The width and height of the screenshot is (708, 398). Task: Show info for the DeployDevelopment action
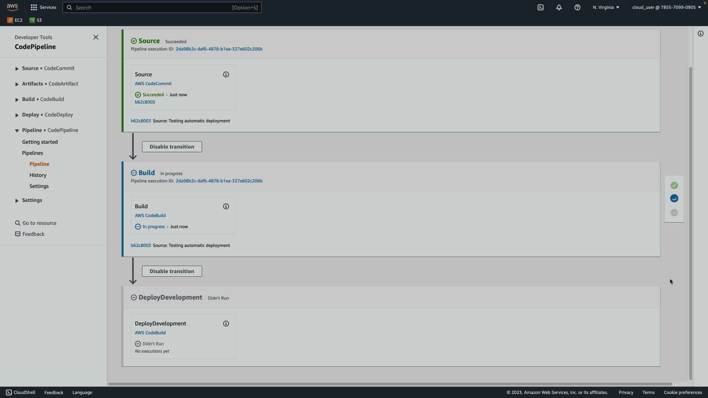(226, 324)
